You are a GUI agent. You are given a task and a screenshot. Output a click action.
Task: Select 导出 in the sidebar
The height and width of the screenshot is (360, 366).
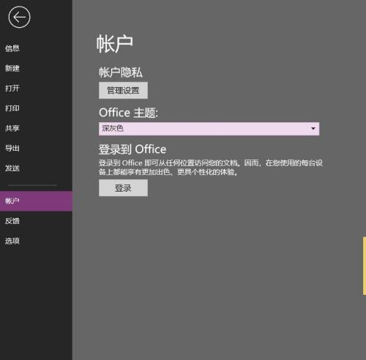point(12,148)
